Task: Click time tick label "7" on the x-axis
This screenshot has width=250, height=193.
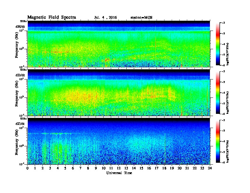Action: (80, 168)
